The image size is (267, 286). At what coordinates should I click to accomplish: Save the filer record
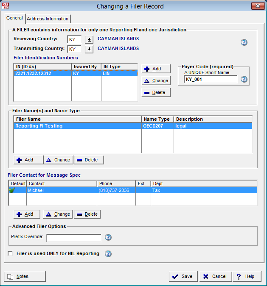[x=183, y=276]
